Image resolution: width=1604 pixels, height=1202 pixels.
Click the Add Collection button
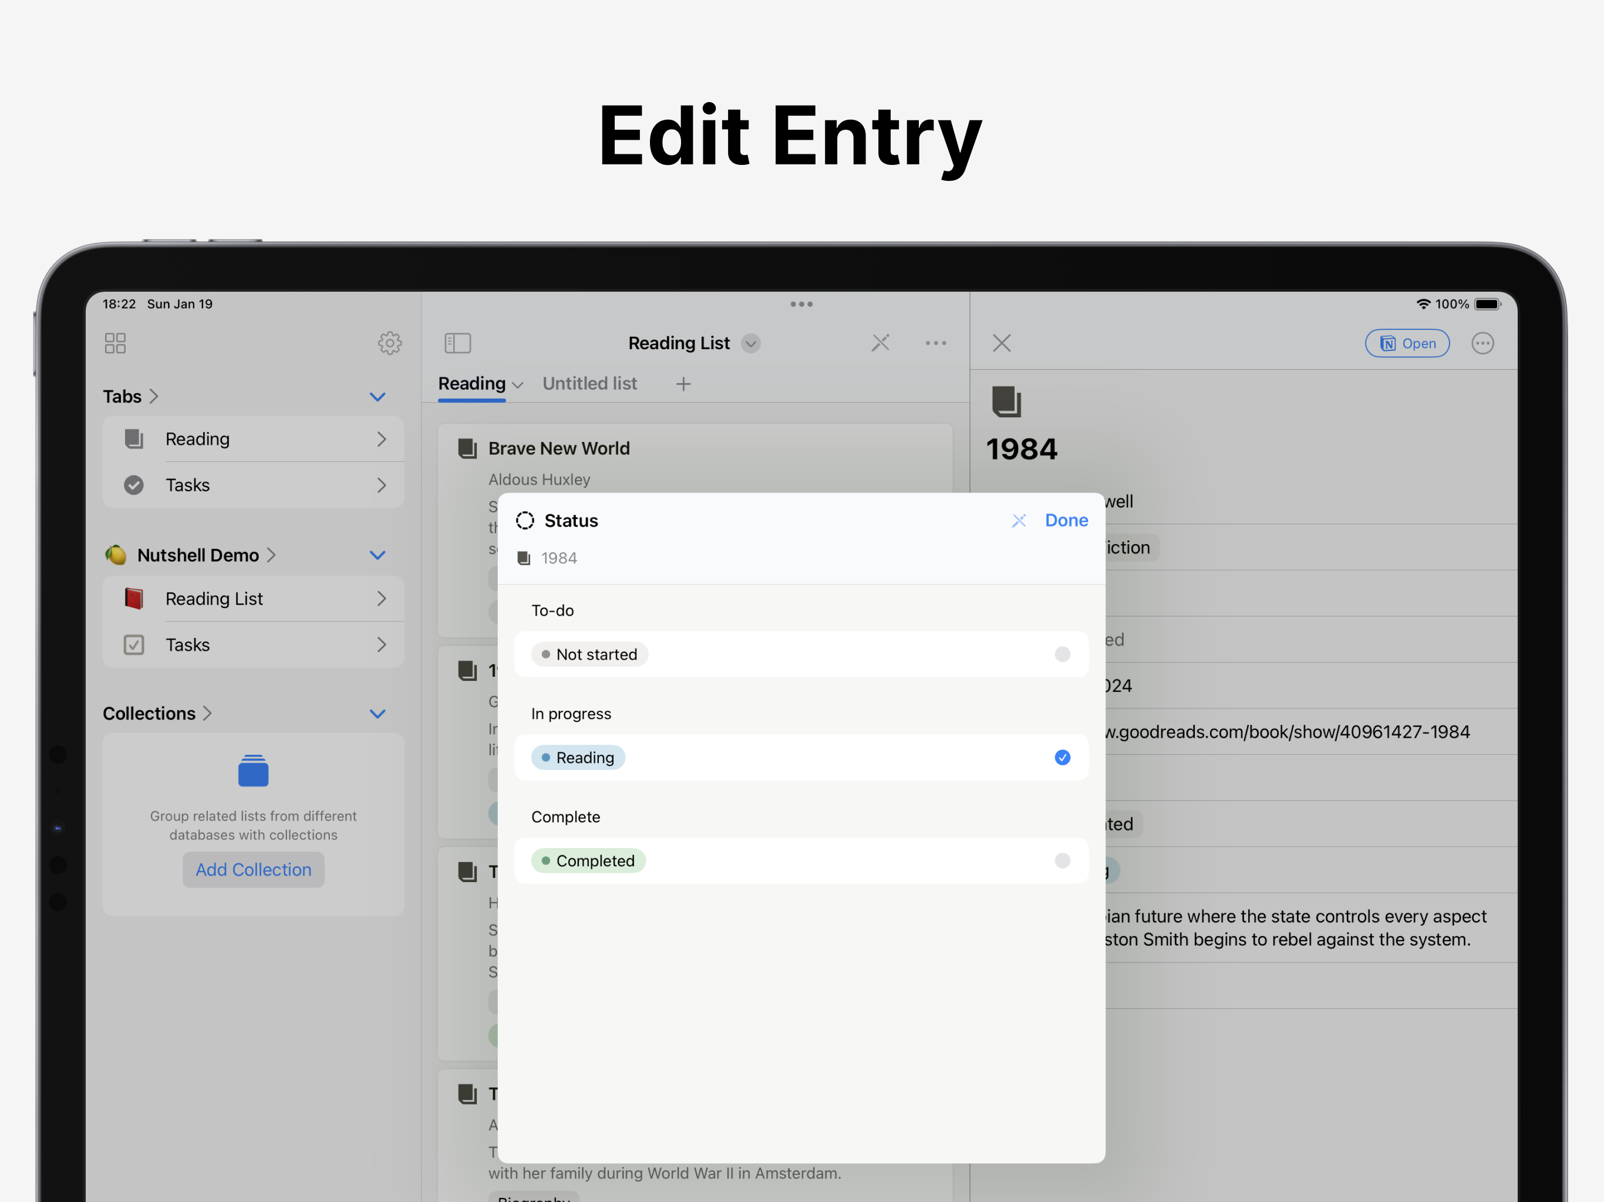254,869
